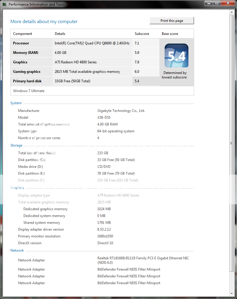Maximize the Performance Information and Tools window
The width and height of the screenshot is (237, 299).
(x=217, y=3)
